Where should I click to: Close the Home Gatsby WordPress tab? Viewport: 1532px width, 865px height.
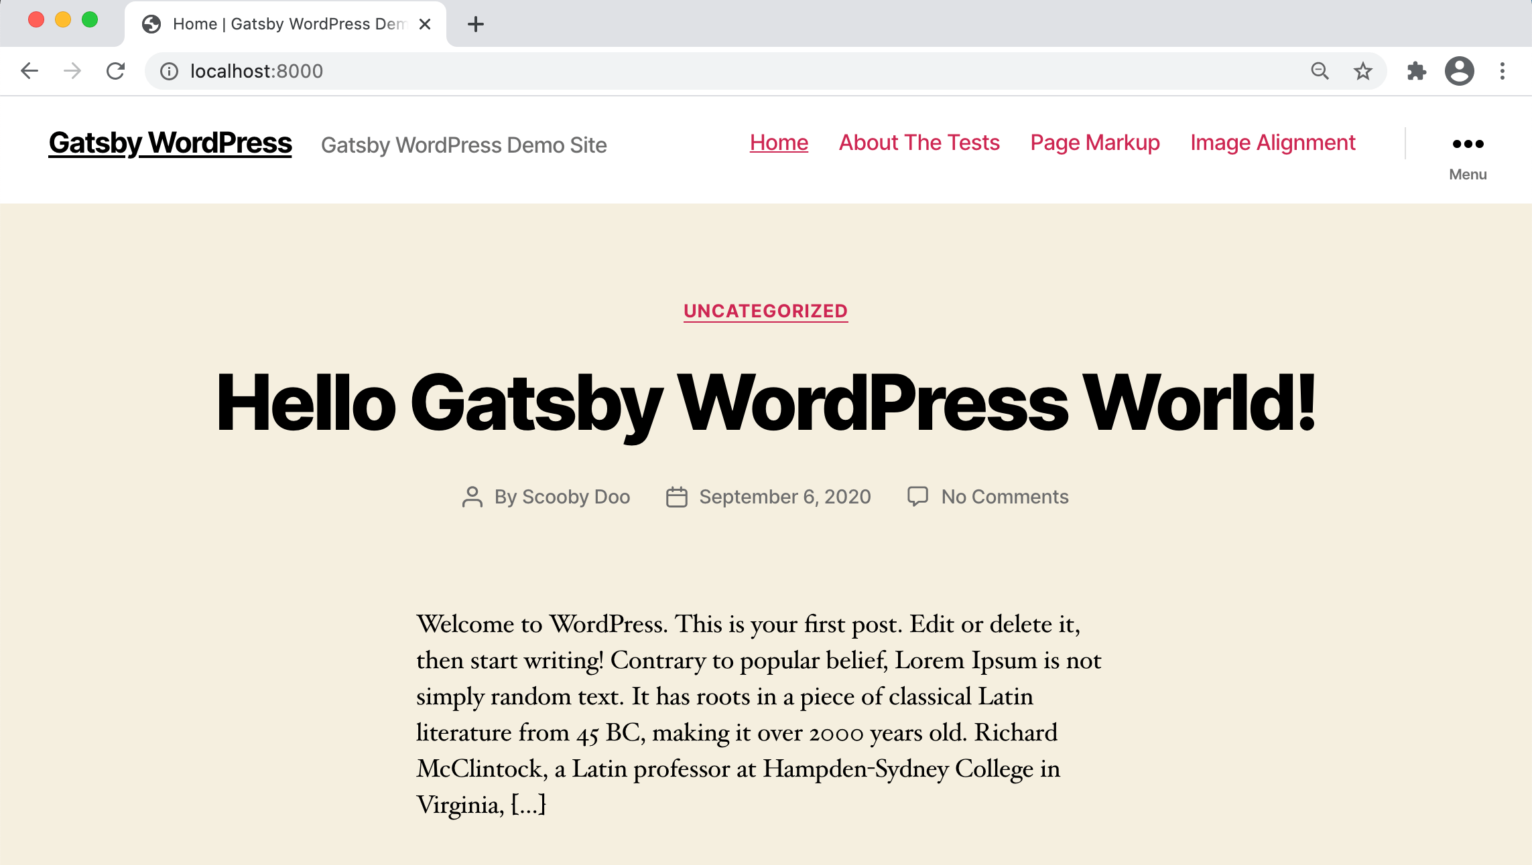click(x=425, y=24)
